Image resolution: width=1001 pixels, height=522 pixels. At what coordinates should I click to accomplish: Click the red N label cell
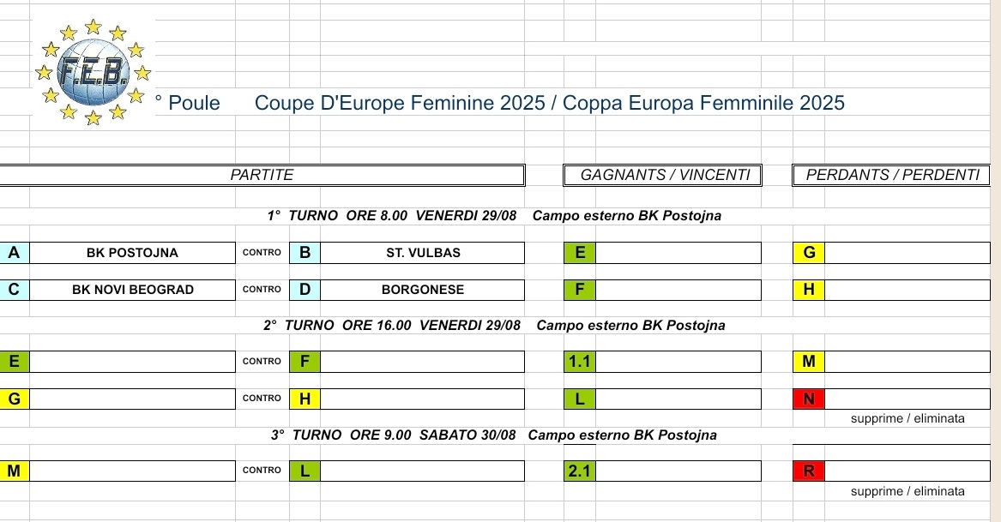[809, 399]
